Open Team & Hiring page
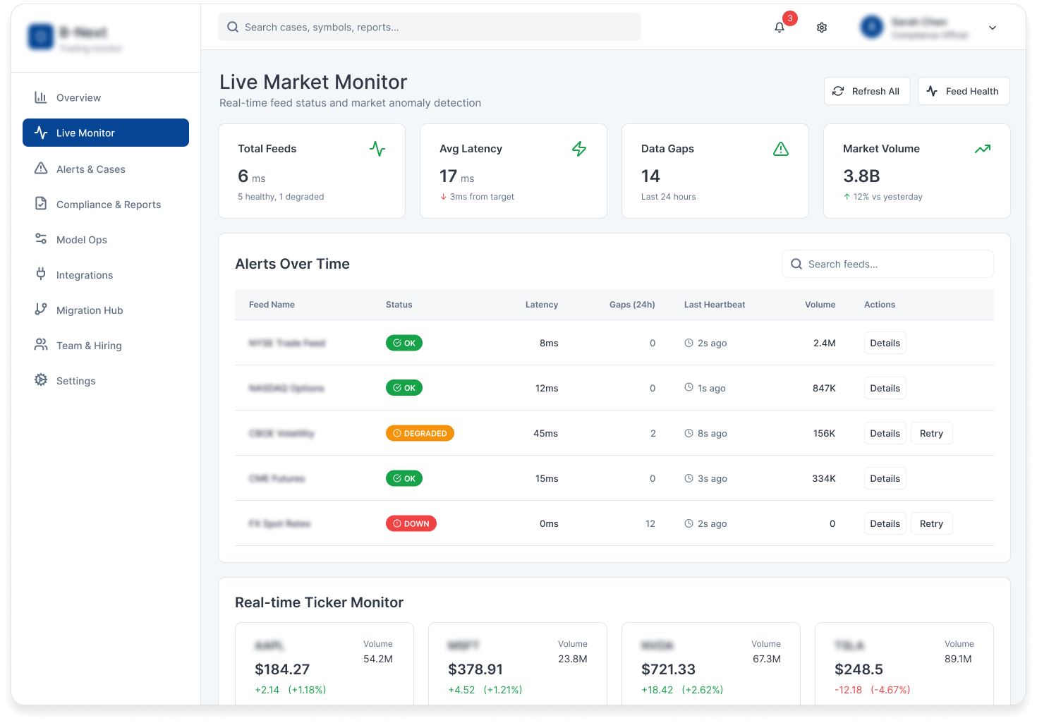This screenshot has height=723, width=1037. coord(106,346)
